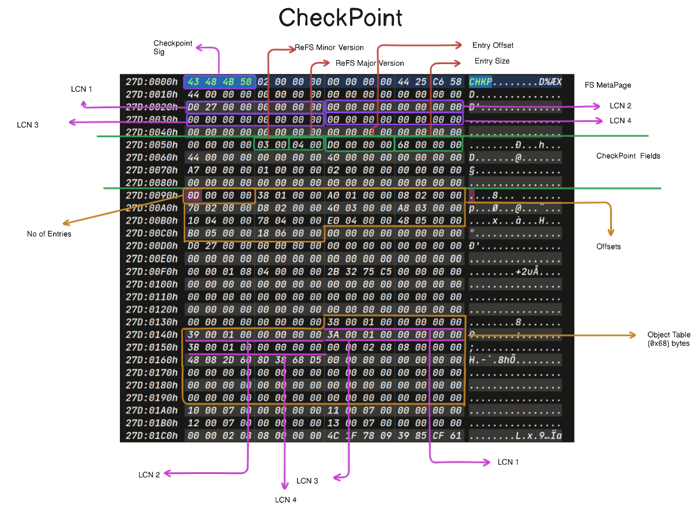Click the 04 00 major version bytes
Screen dimensions: 699x508
point(307,144)
